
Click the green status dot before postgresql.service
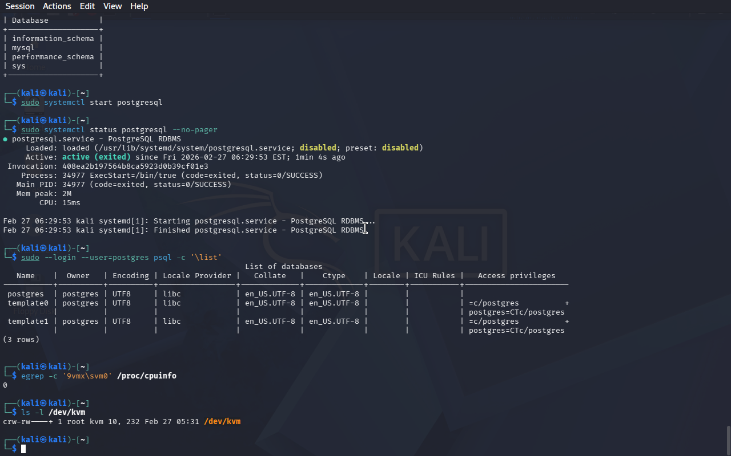[5, 139]
